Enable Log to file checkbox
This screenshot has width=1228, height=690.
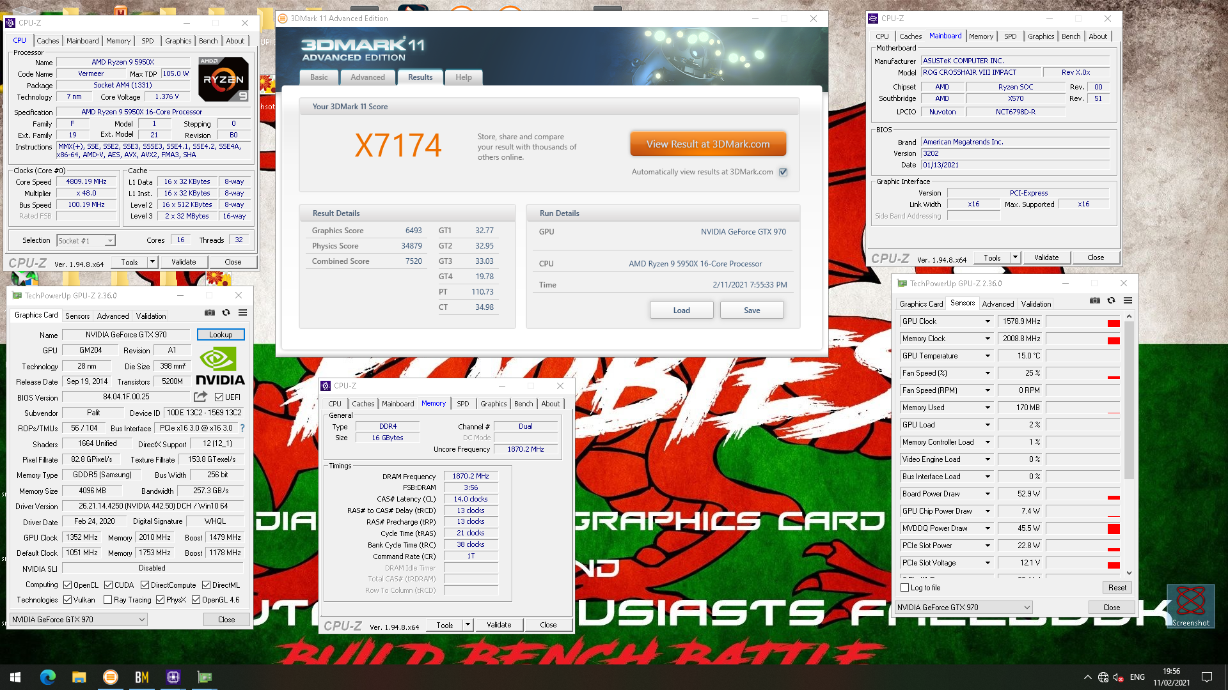(904, 588)
